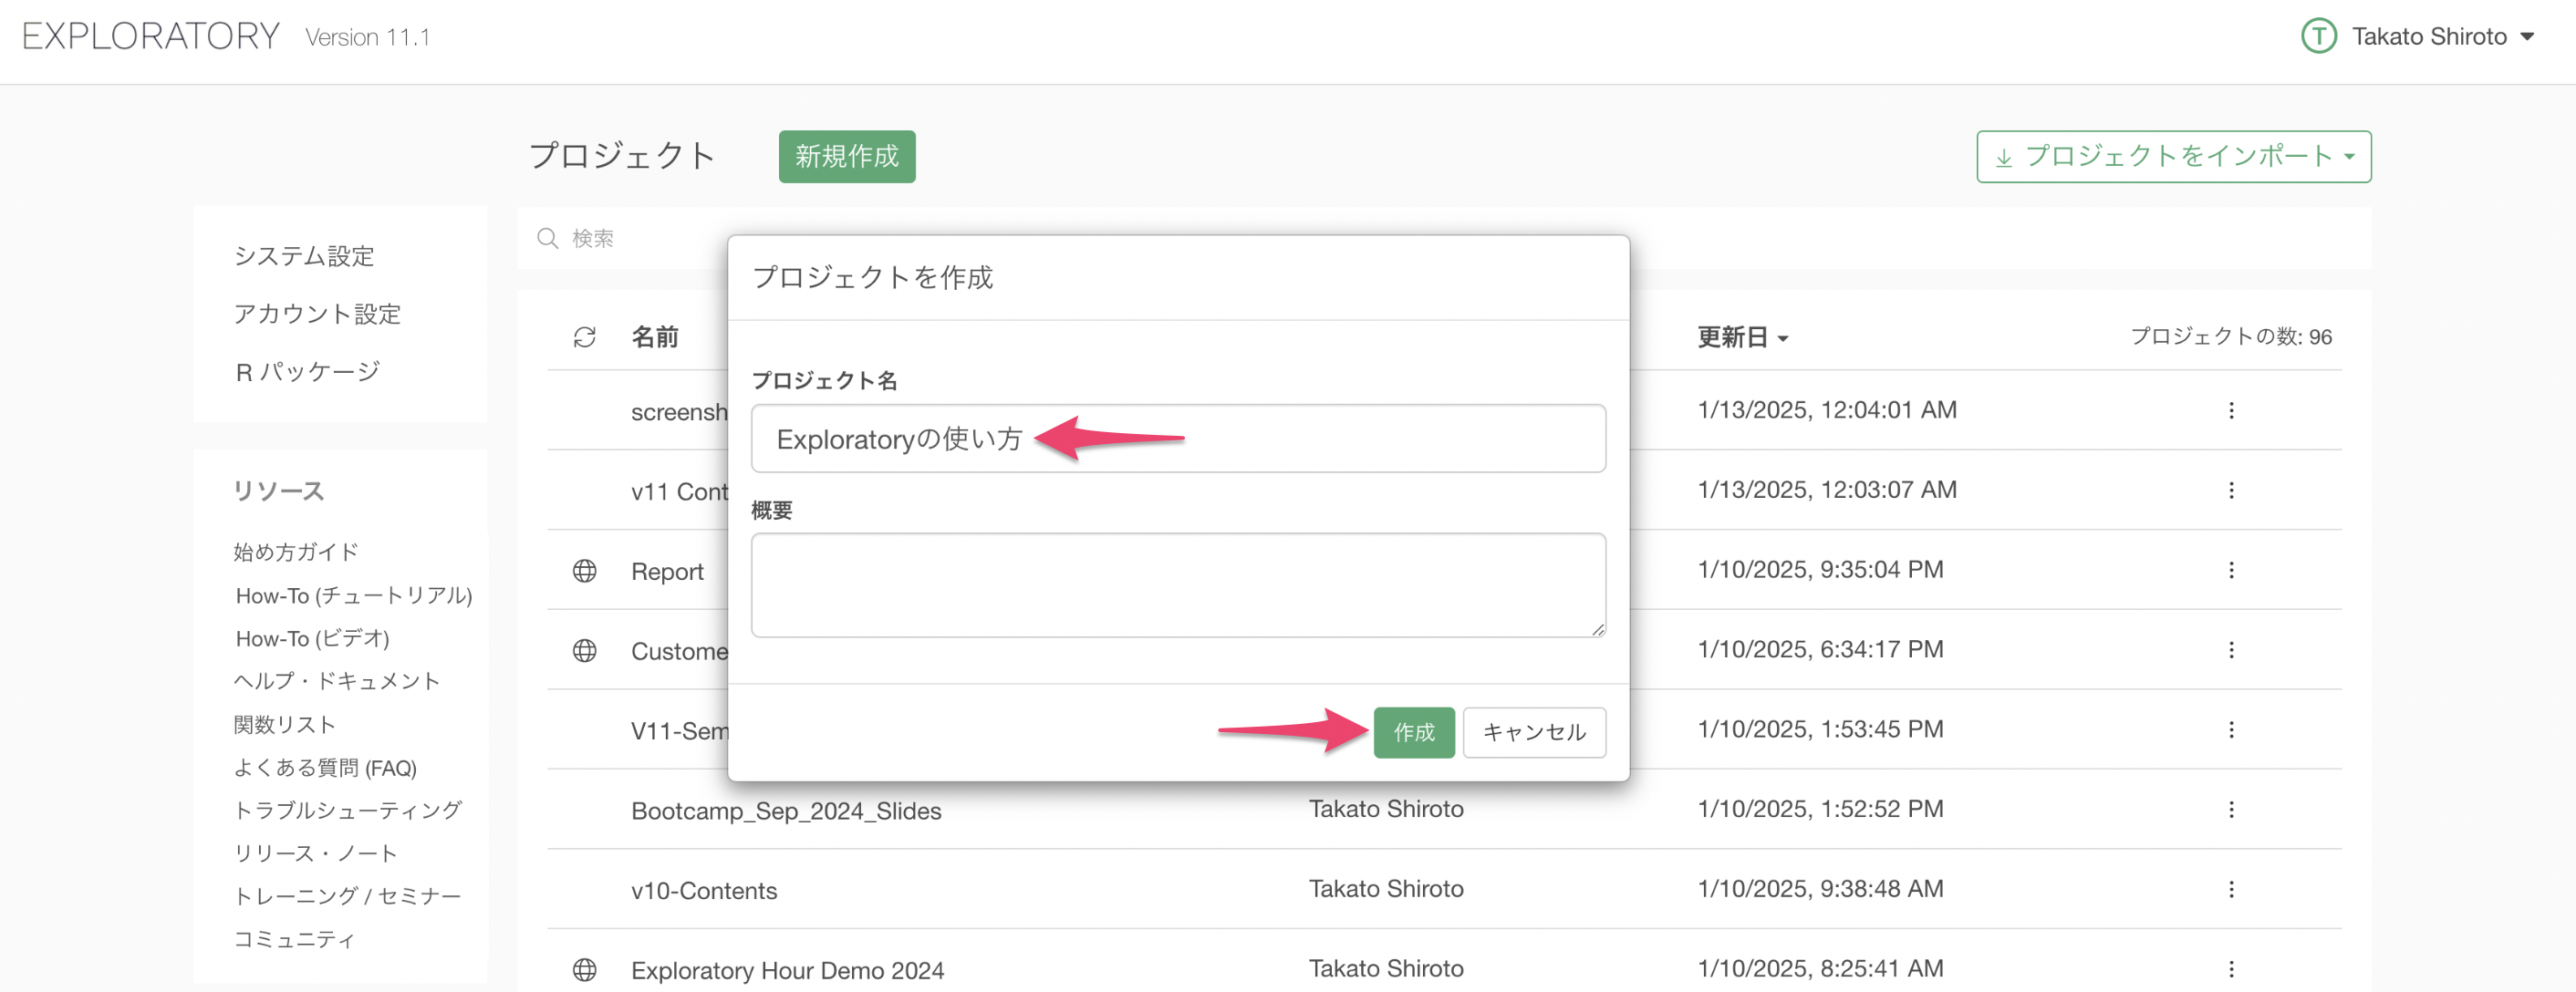This screenshot has height=992, width=2576.
Task: Sort by the 更新日 column header
Action: click(x=1741, y=337)
